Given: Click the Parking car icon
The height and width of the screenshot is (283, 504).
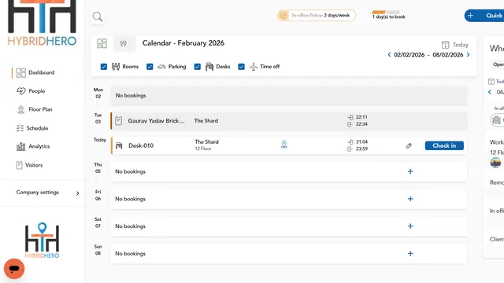Looking at the screenshot, I should 161,67.
